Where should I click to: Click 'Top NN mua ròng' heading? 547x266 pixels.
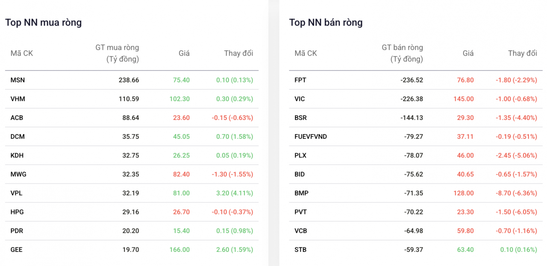point(43,23)
